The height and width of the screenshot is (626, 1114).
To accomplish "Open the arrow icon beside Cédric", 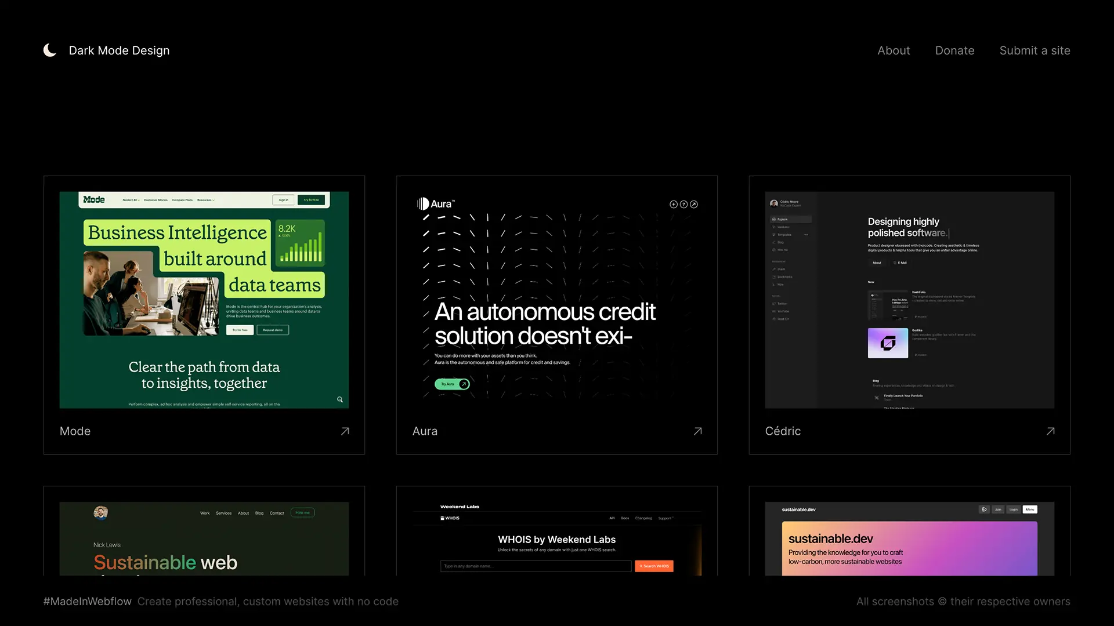I will coord(1051,431).
